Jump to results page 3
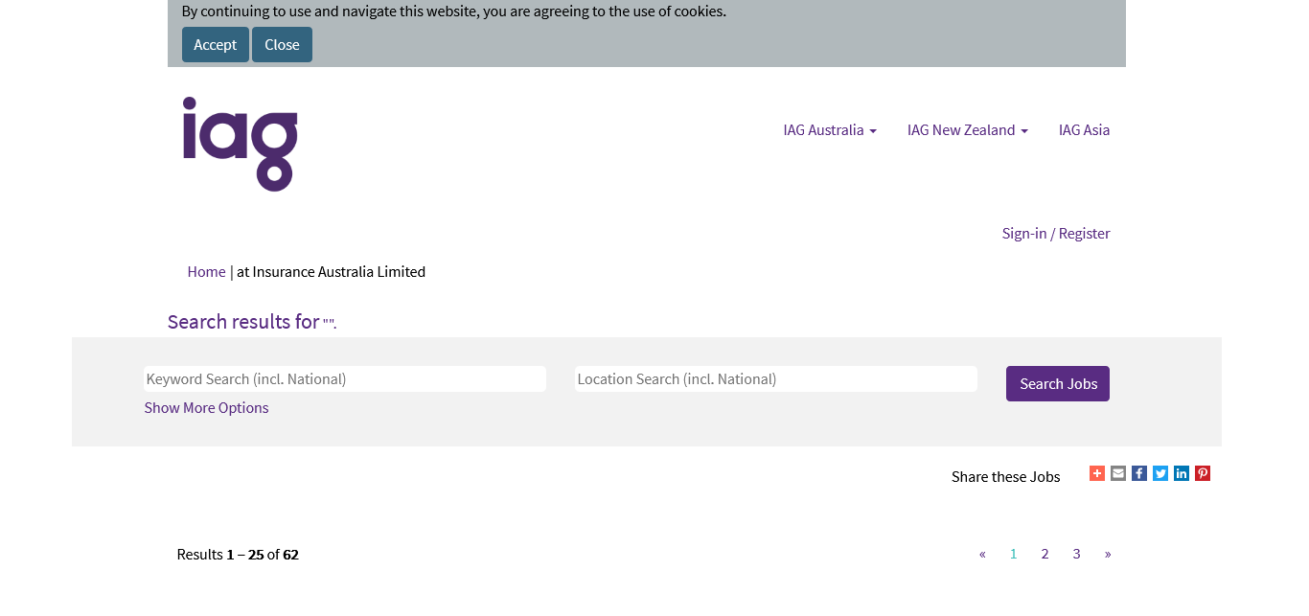The width and height of the screenshot is (1309, 616). [1076, 554]
